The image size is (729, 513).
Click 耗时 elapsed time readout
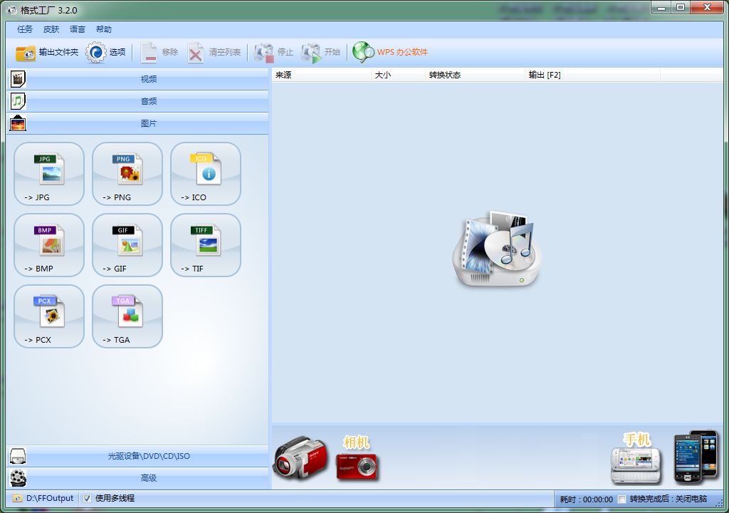click(587, 499)
